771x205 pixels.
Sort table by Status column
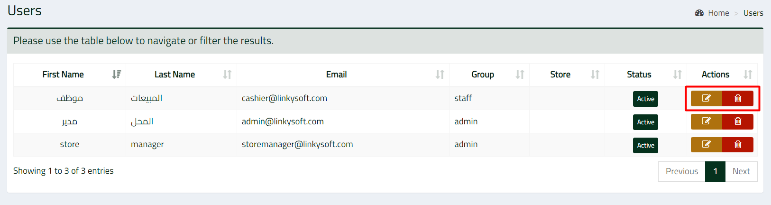click(646, 75)
